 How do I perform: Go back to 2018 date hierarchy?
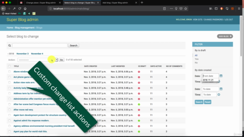pyautogui.click(x=11, y=54)
